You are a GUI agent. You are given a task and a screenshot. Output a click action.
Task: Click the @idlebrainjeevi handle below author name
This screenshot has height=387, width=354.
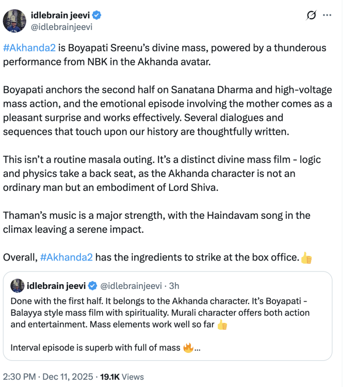point(62,26)
